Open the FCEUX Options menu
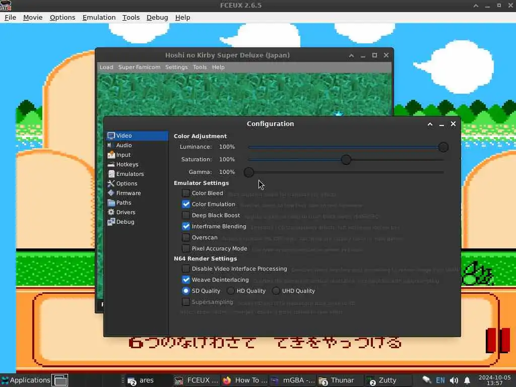Viewport: 516px width, 387px height. 62,18
